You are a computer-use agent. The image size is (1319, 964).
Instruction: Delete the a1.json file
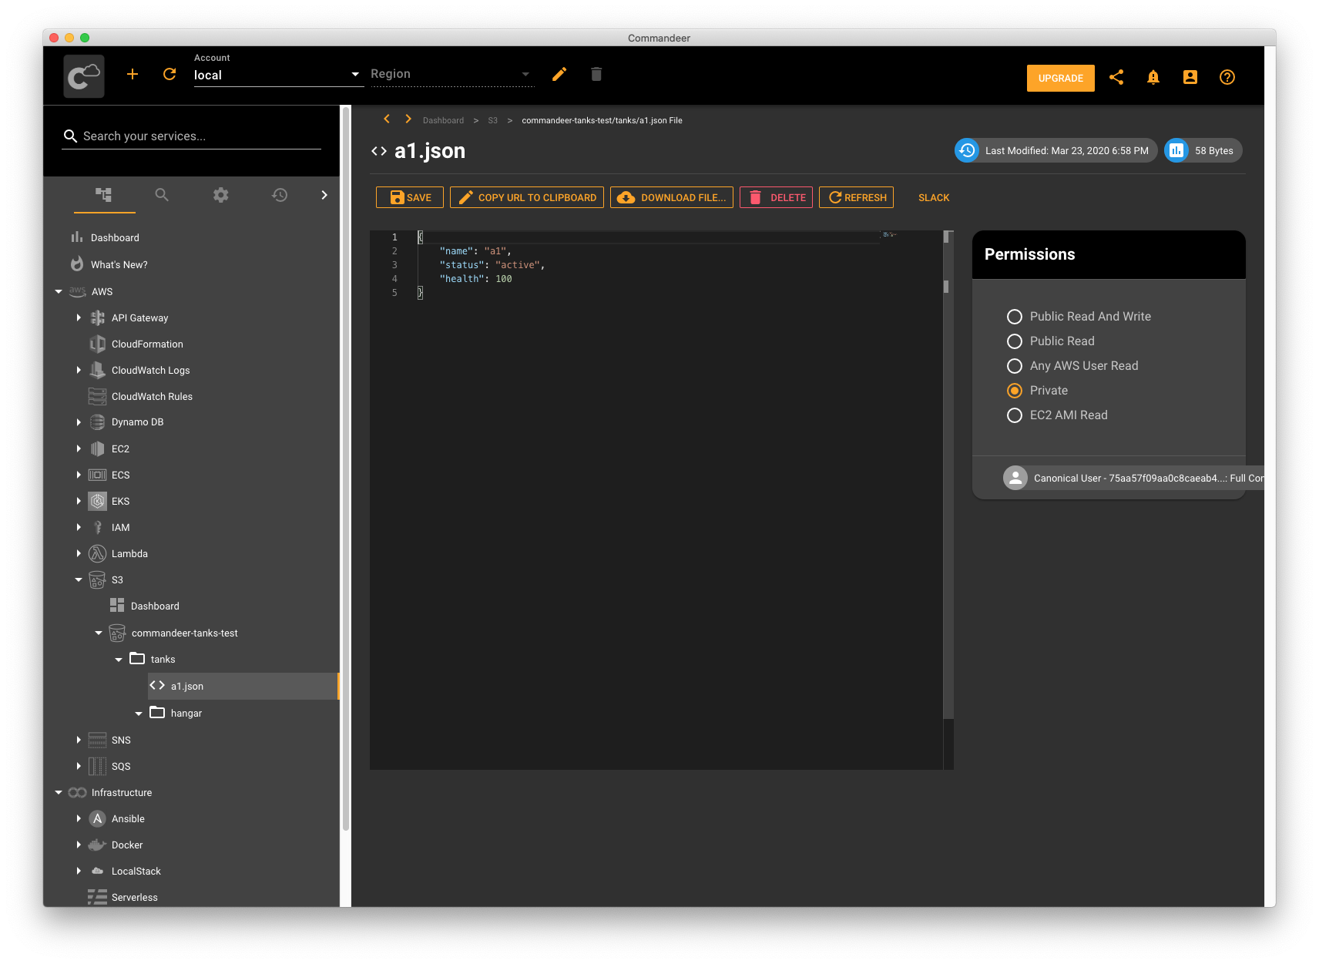(777, 197)
